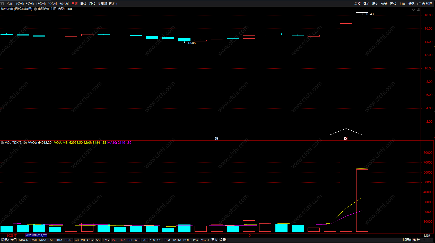
Task: Select the 15分钟 period
Action: coord(41,4)
